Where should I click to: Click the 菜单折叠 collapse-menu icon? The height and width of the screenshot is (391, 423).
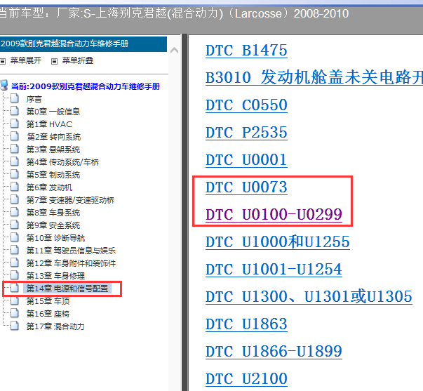pos(54,61)
